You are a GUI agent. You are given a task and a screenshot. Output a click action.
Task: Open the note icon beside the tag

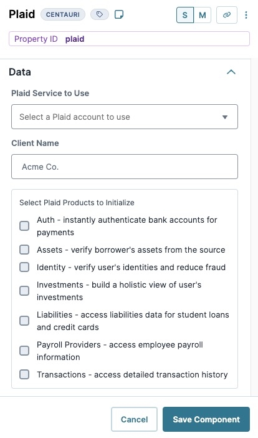119,14
